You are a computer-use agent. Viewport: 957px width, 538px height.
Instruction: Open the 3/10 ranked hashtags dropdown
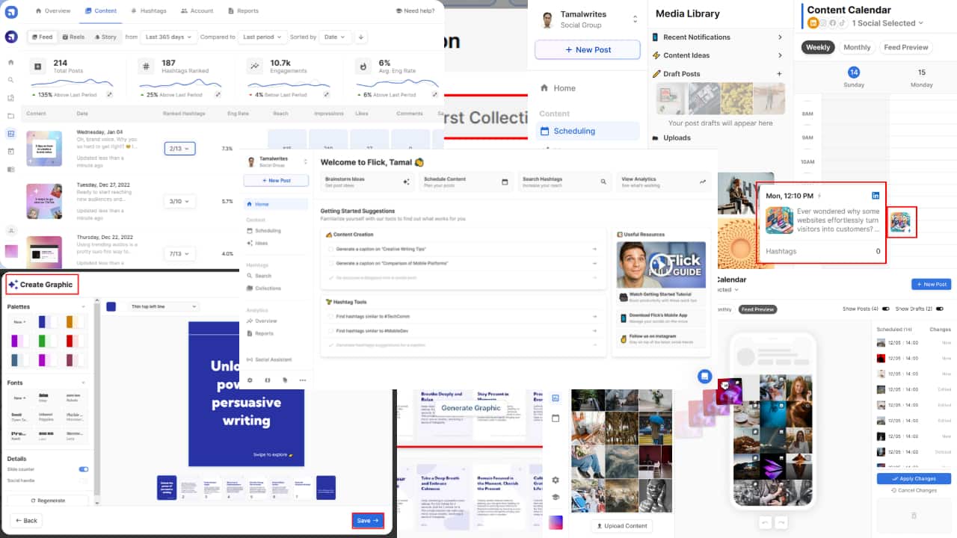pyautogui.click(x=179, y=201)
